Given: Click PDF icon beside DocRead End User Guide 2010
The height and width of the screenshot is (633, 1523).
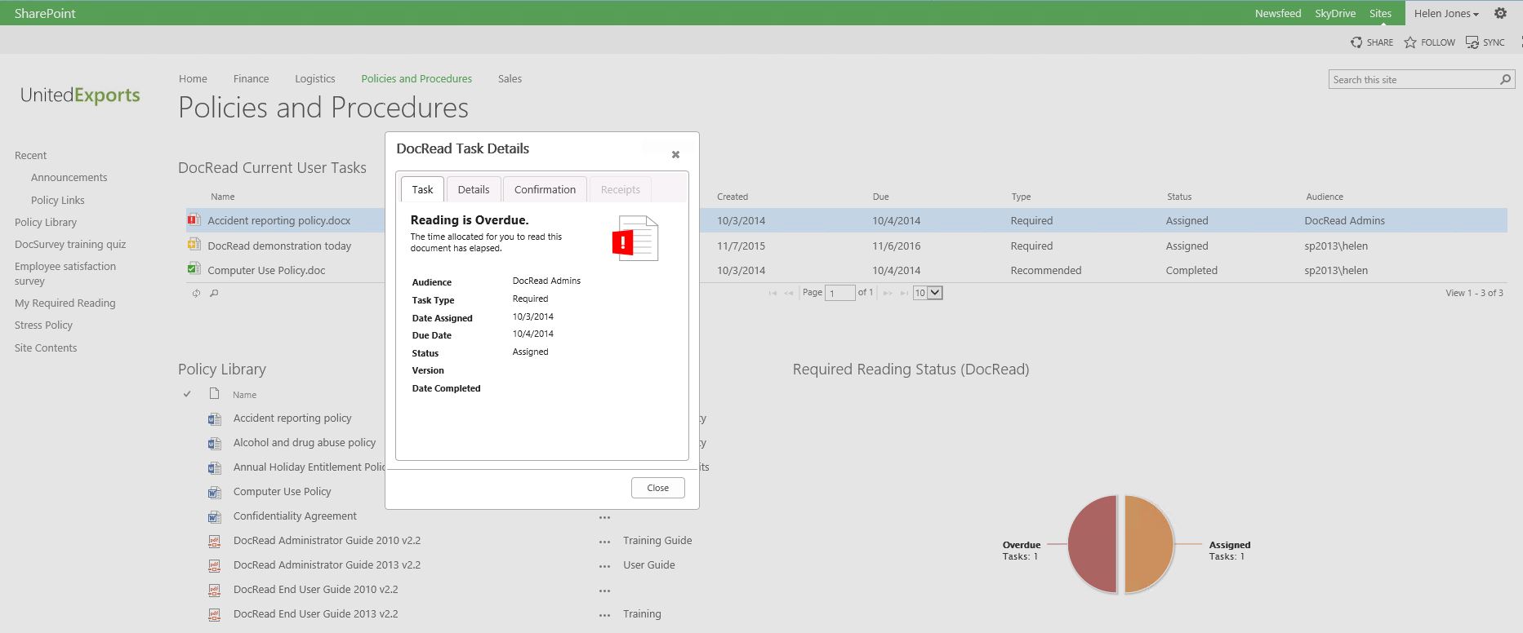Looking at the screenshot, I should click(x=215, y=590).
